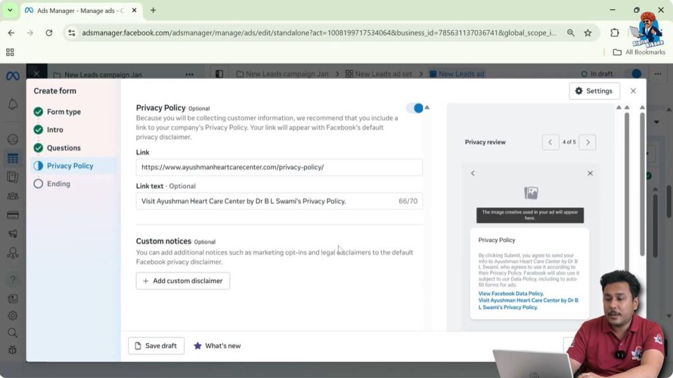The height and width of the screenshot is (378, 673).
Task: Open the audiences people icon in sidebar
Action: 13,196
